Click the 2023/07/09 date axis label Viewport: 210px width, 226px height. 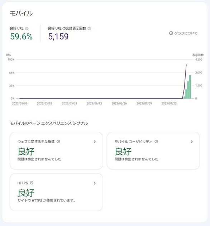pyautogui.click(x=144, y=104)
